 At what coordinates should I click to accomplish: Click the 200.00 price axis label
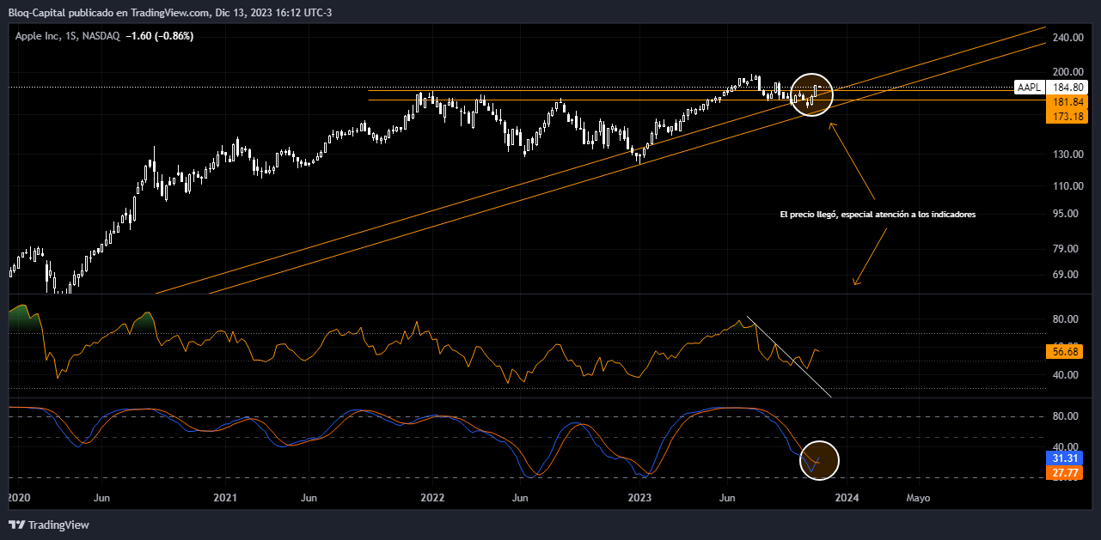click(1067, 72)
